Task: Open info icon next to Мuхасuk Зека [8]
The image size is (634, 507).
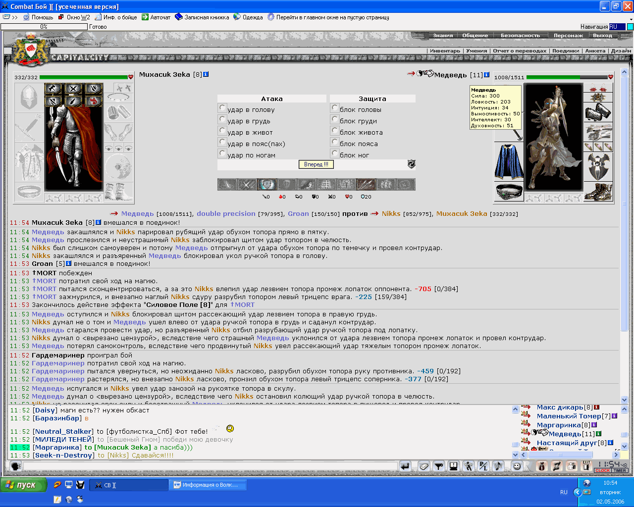Action: [x=206, y=74]
